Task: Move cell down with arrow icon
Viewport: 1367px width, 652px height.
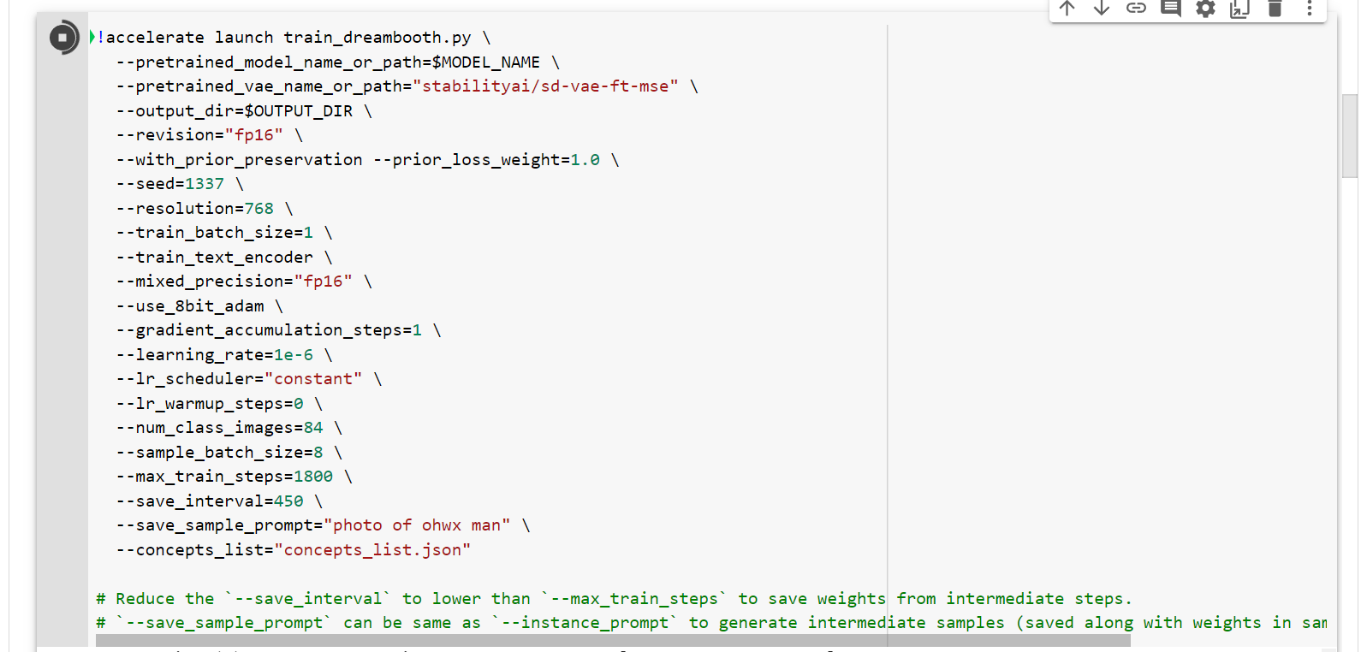Action: [x=1102, y=9]
